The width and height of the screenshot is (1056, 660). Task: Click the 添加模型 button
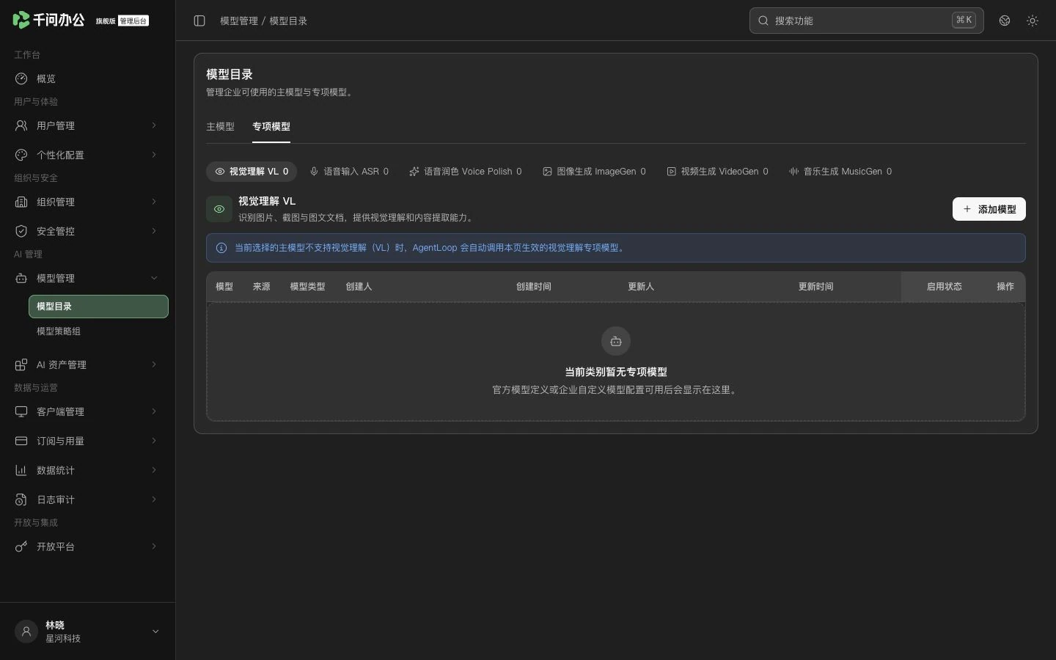tap(989, 209)
